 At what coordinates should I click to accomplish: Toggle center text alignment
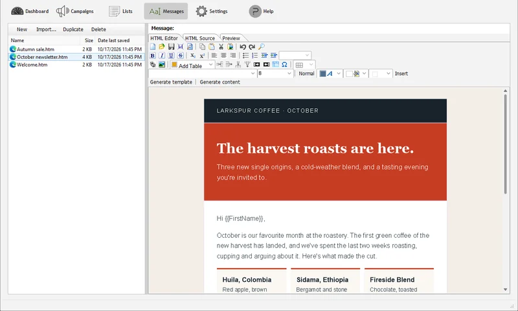[x=223, y=56]
